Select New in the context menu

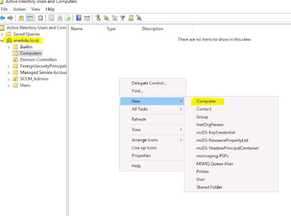[x=152, y=101]
